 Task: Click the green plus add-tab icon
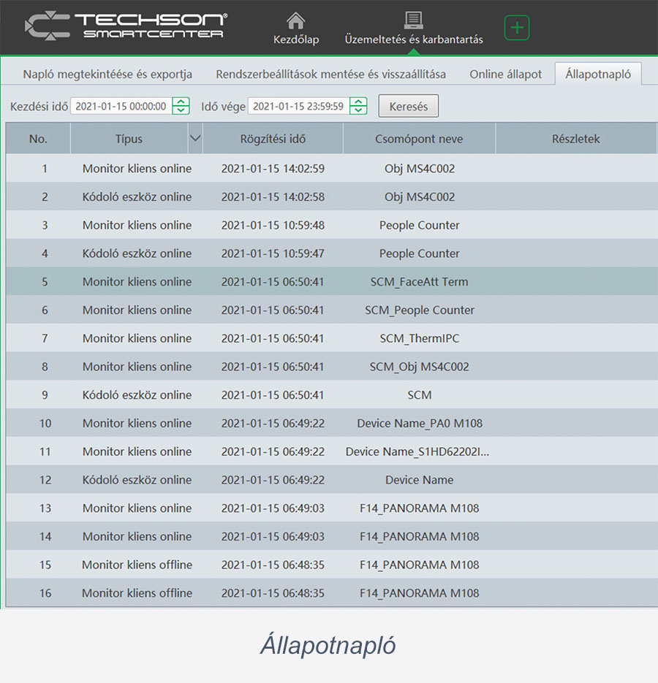coord(517,28)
